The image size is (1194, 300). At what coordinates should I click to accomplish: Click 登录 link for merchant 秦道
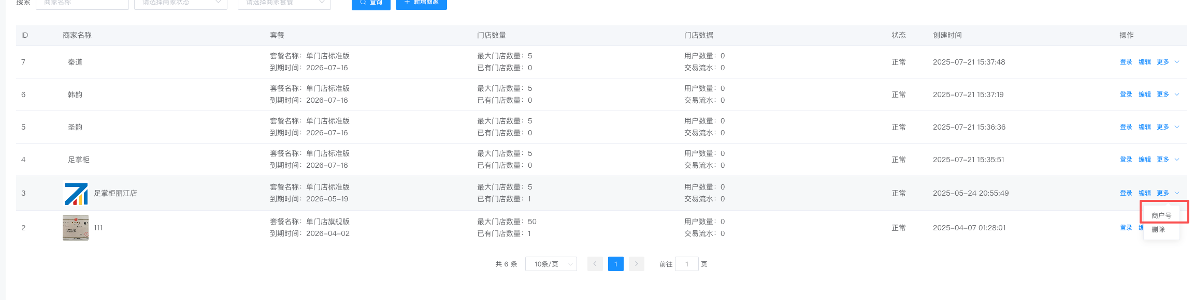pyautogui.click(x=1126, y=62)
